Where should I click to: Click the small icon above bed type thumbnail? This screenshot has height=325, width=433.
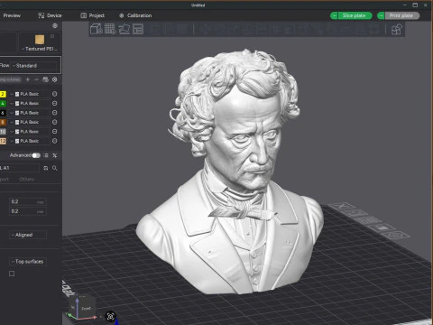click(x=52, y=36)
